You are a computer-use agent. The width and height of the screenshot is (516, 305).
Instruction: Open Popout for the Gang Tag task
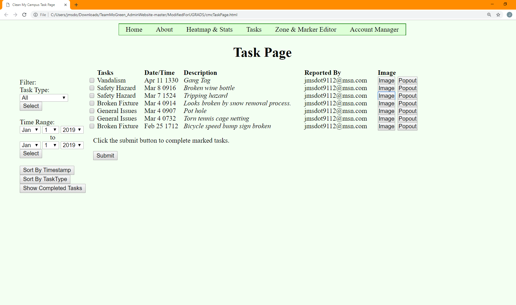tap(407, 80)
